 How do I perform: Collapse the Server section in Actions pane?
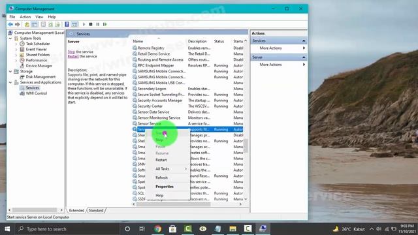pyautogui.click(x=304, y=57)
